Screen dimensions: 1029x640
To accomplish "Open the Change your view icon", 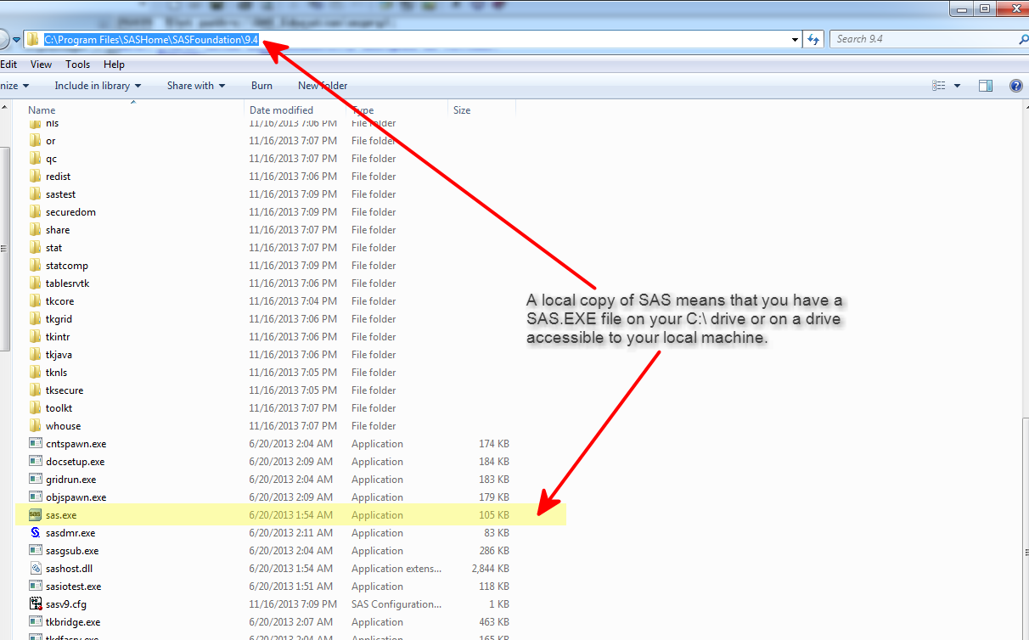I will pyautogui.click(x=939, y=85).
